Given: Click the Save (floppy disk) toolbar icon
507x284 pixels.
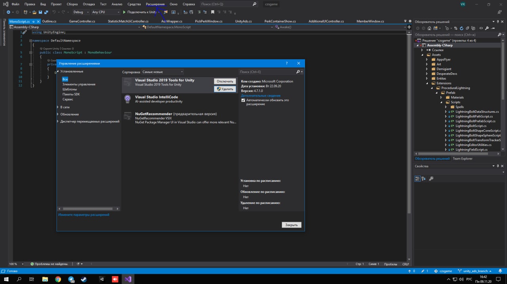Looking at the screenshot, I should click(x=41, y=12).
